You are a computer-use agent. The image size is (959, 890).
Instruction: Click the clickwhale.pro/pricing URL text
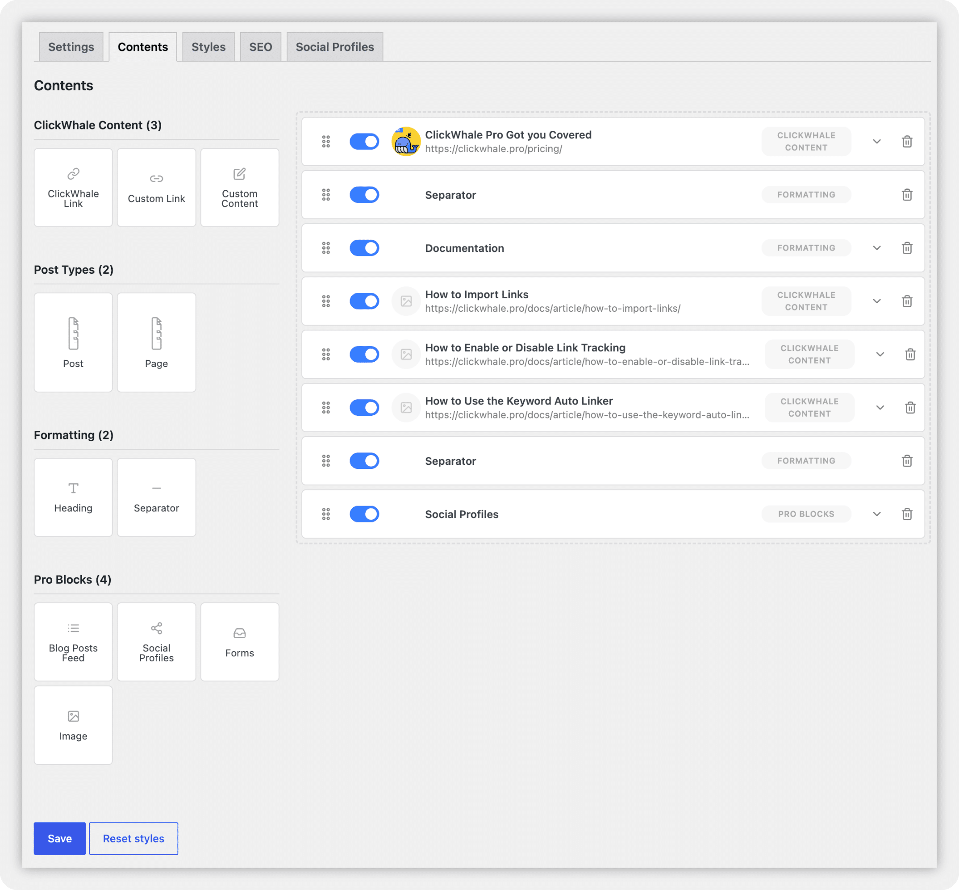coord(493,149)
